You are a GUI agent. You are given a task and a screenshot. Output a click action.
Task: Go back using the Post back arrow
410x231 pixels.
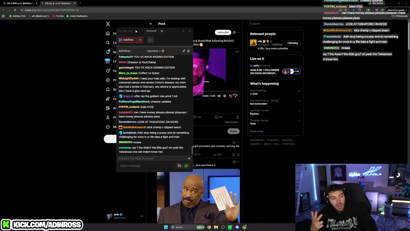coord(151,24)
